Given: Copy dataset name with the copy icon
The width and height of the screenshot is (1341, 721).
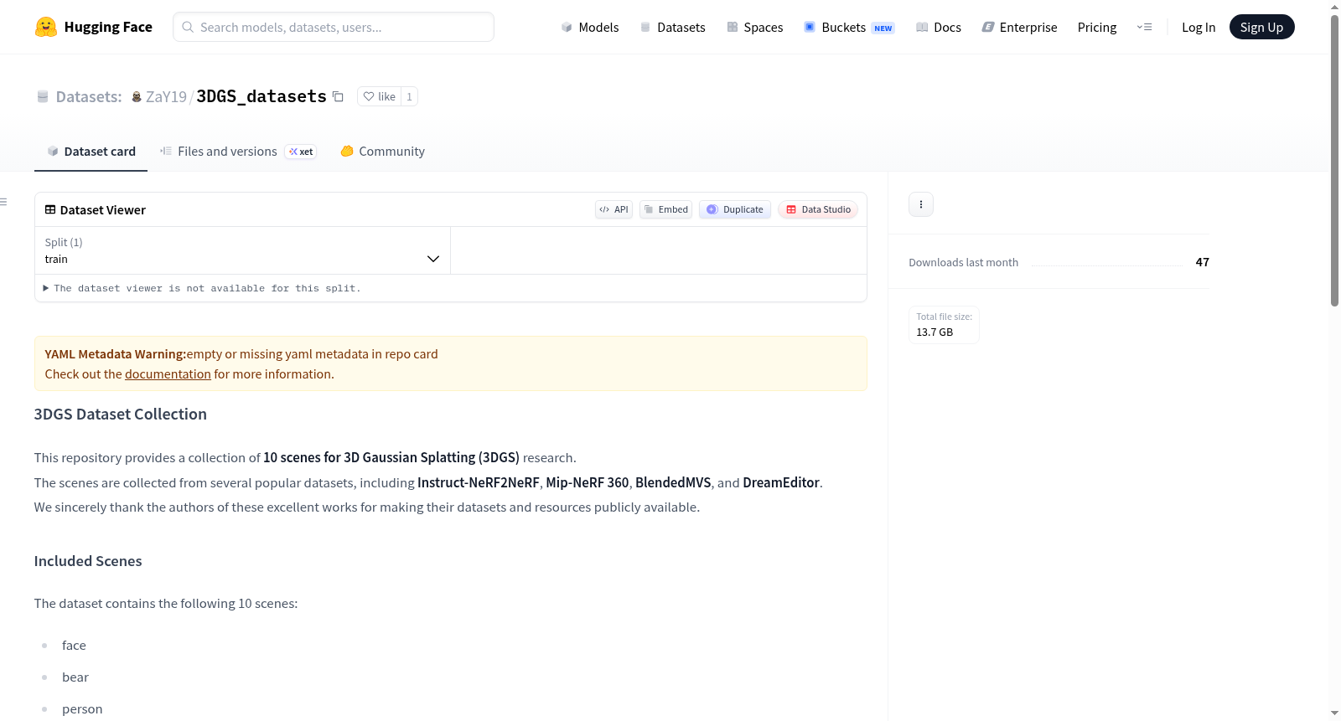Looking at the screenshot, I should [x=338, y=96].
